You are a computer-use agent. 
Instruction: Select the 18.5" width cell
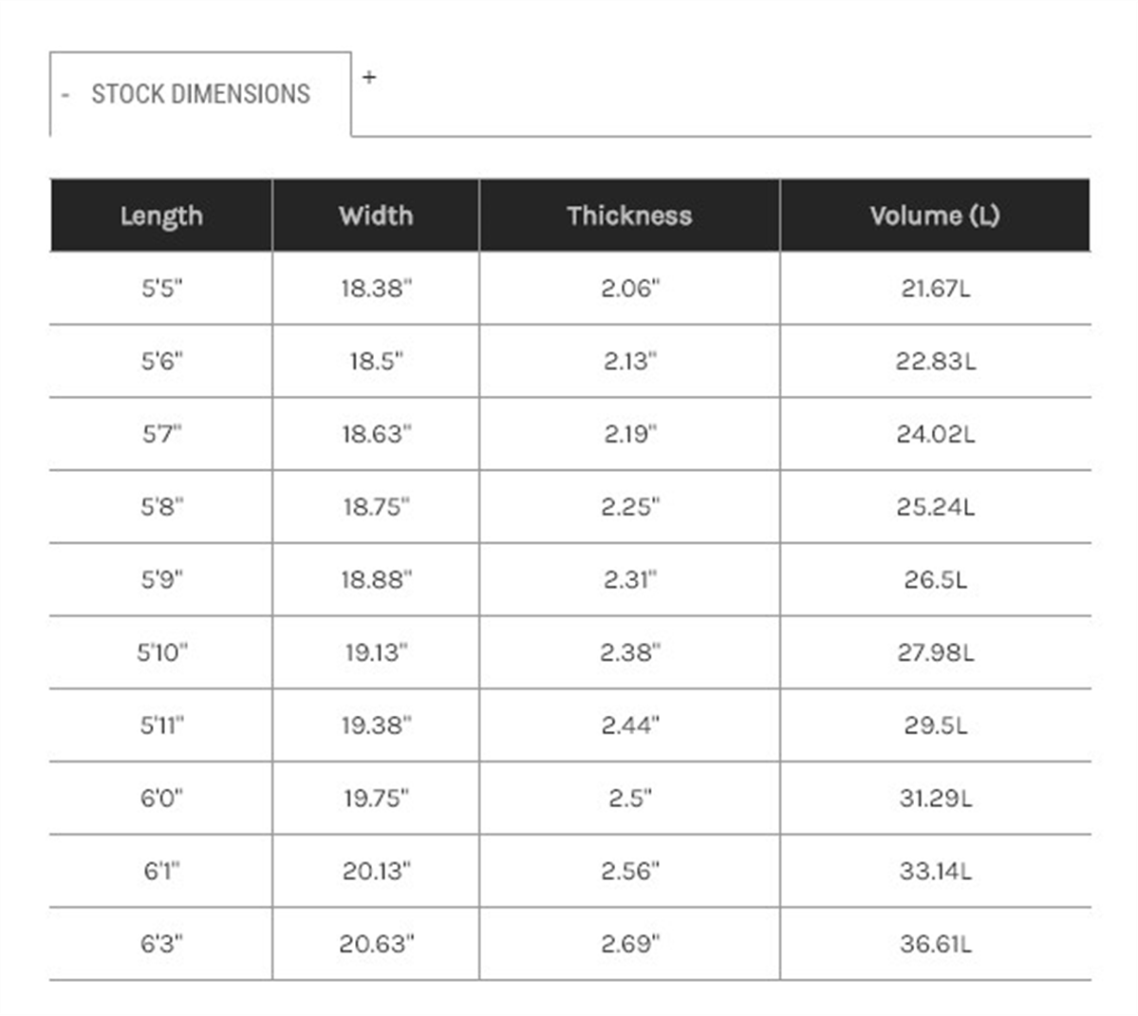[376, 361]
